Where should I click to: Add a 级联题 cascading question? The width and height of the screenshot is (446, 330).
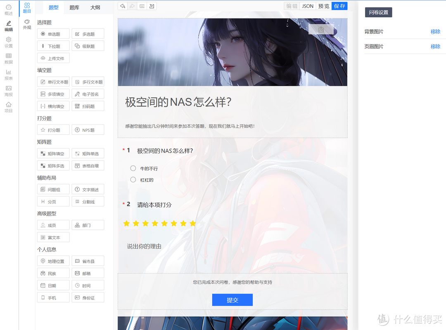coord(88,46)
